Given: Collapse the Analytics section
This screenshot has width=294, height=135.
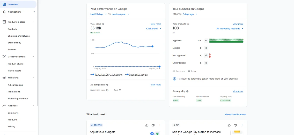Looking at the screenshot, I should click(33, 106).
